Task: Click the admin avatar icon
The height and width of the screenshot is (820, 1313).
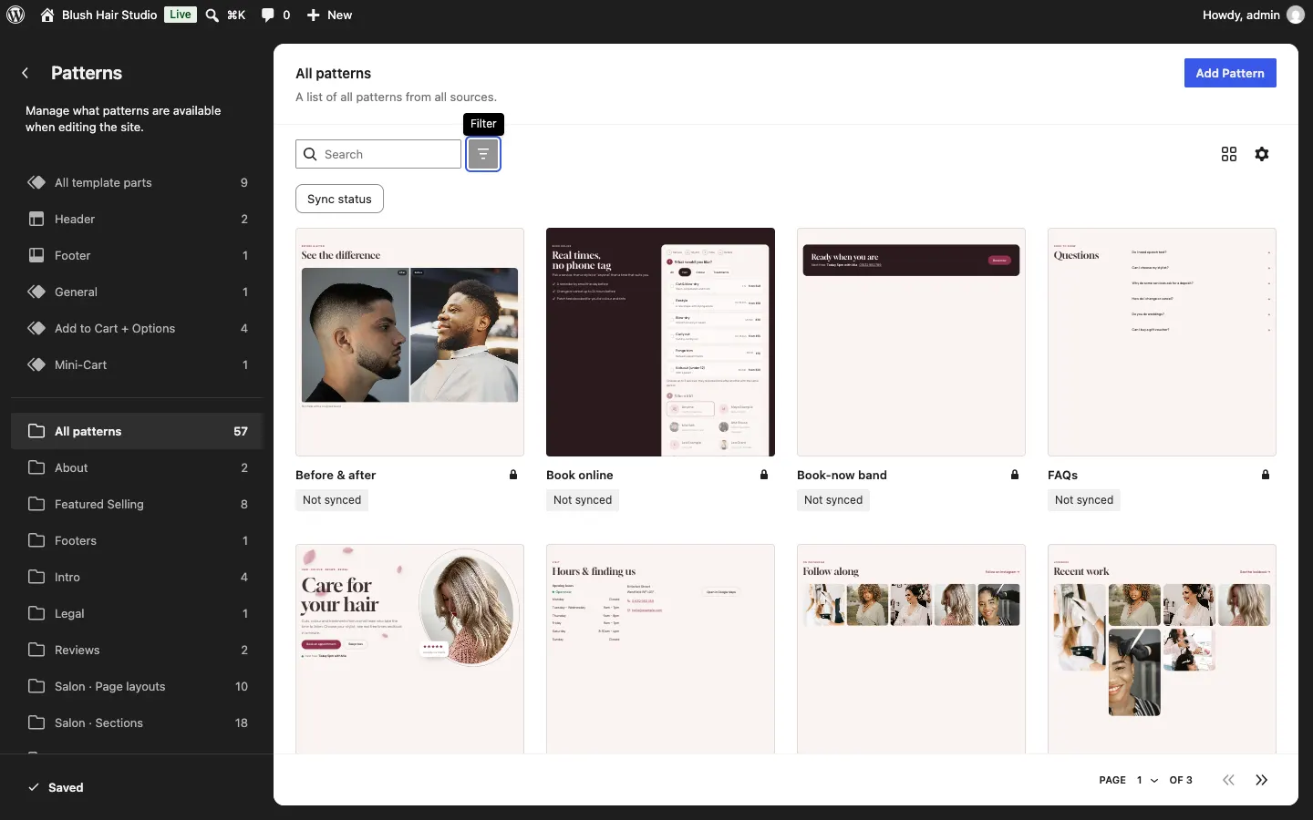Action: click(x=1295, y=15)
